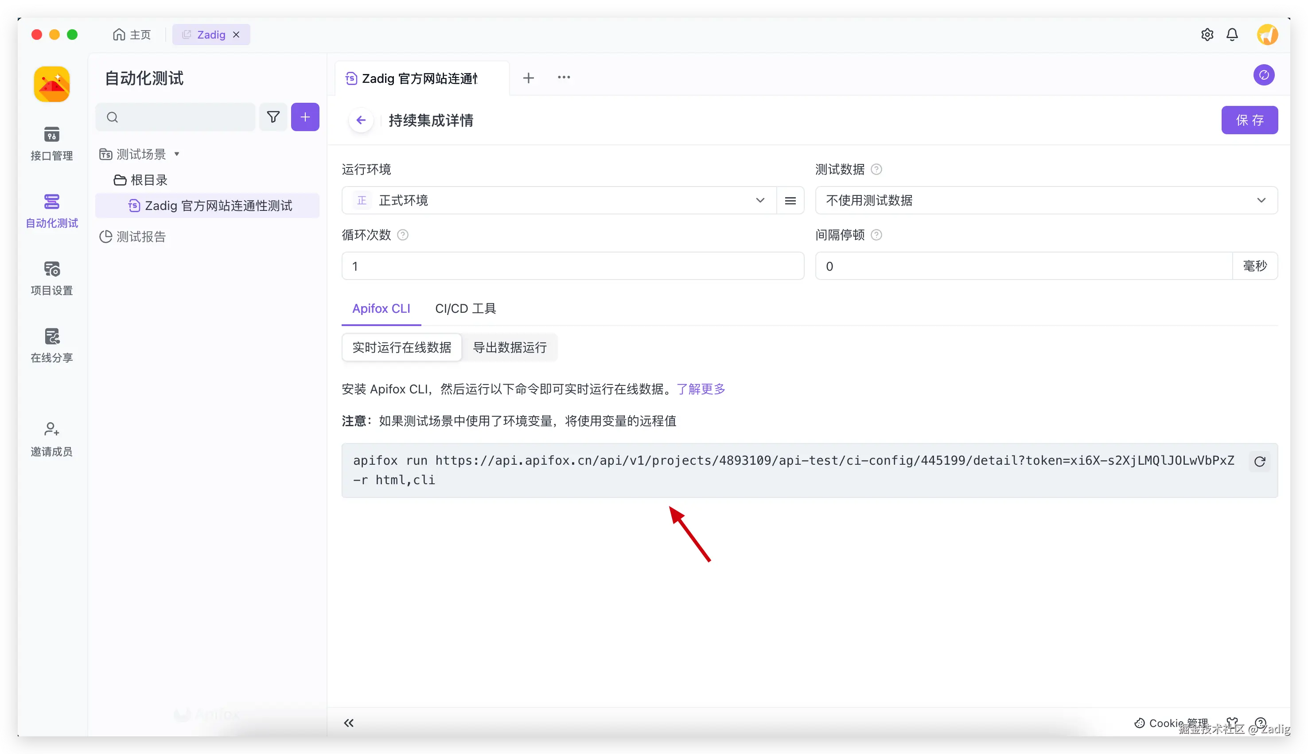Switch to the CI/CD 工具 tab
The height and width of the screenshot is (754, 1308).
pos(465,309)
